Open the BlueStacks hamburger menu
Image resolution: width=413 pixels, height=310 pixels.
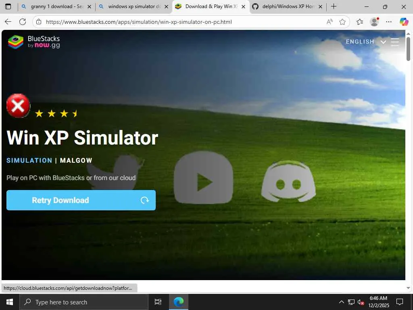point(395,42)
